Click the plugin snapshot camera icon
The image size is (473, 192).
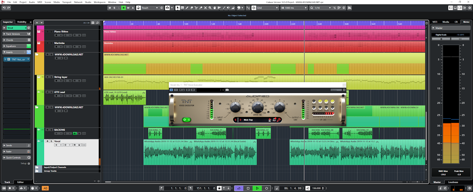click(227, 90)
